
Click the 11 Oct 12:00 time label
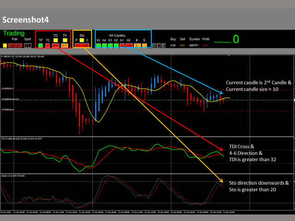pos(59,212)
